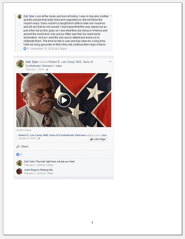Click the globe icon beside January 8, 2016
185x239 pixels.
[x=39, y=138]
